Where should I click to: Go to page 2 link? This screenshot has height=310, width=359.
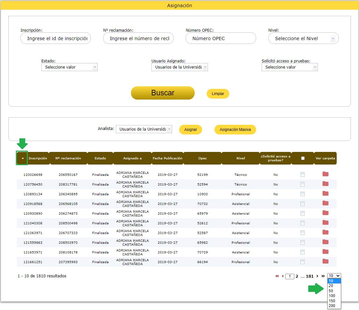[297, 276]
